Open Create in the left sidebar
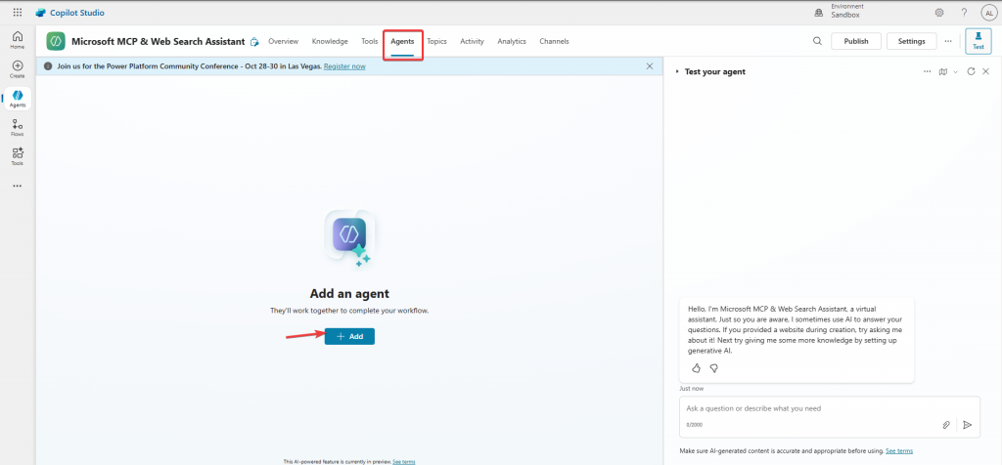The image size is (1002, 465). 18,69
